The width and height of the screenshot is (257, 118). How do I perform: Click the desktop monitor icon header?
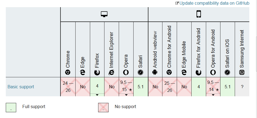point(104,14)
